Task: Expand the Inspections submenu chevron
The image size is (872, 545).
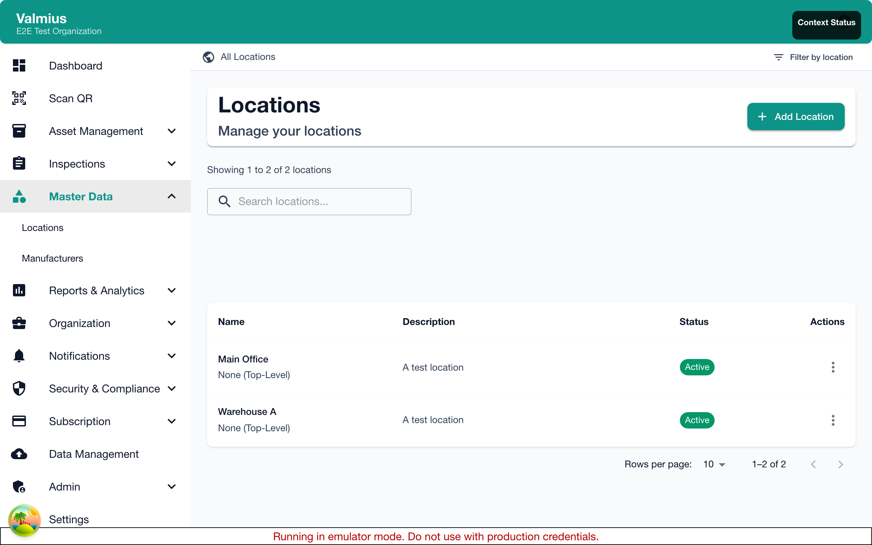Action: tap(172, 163)
